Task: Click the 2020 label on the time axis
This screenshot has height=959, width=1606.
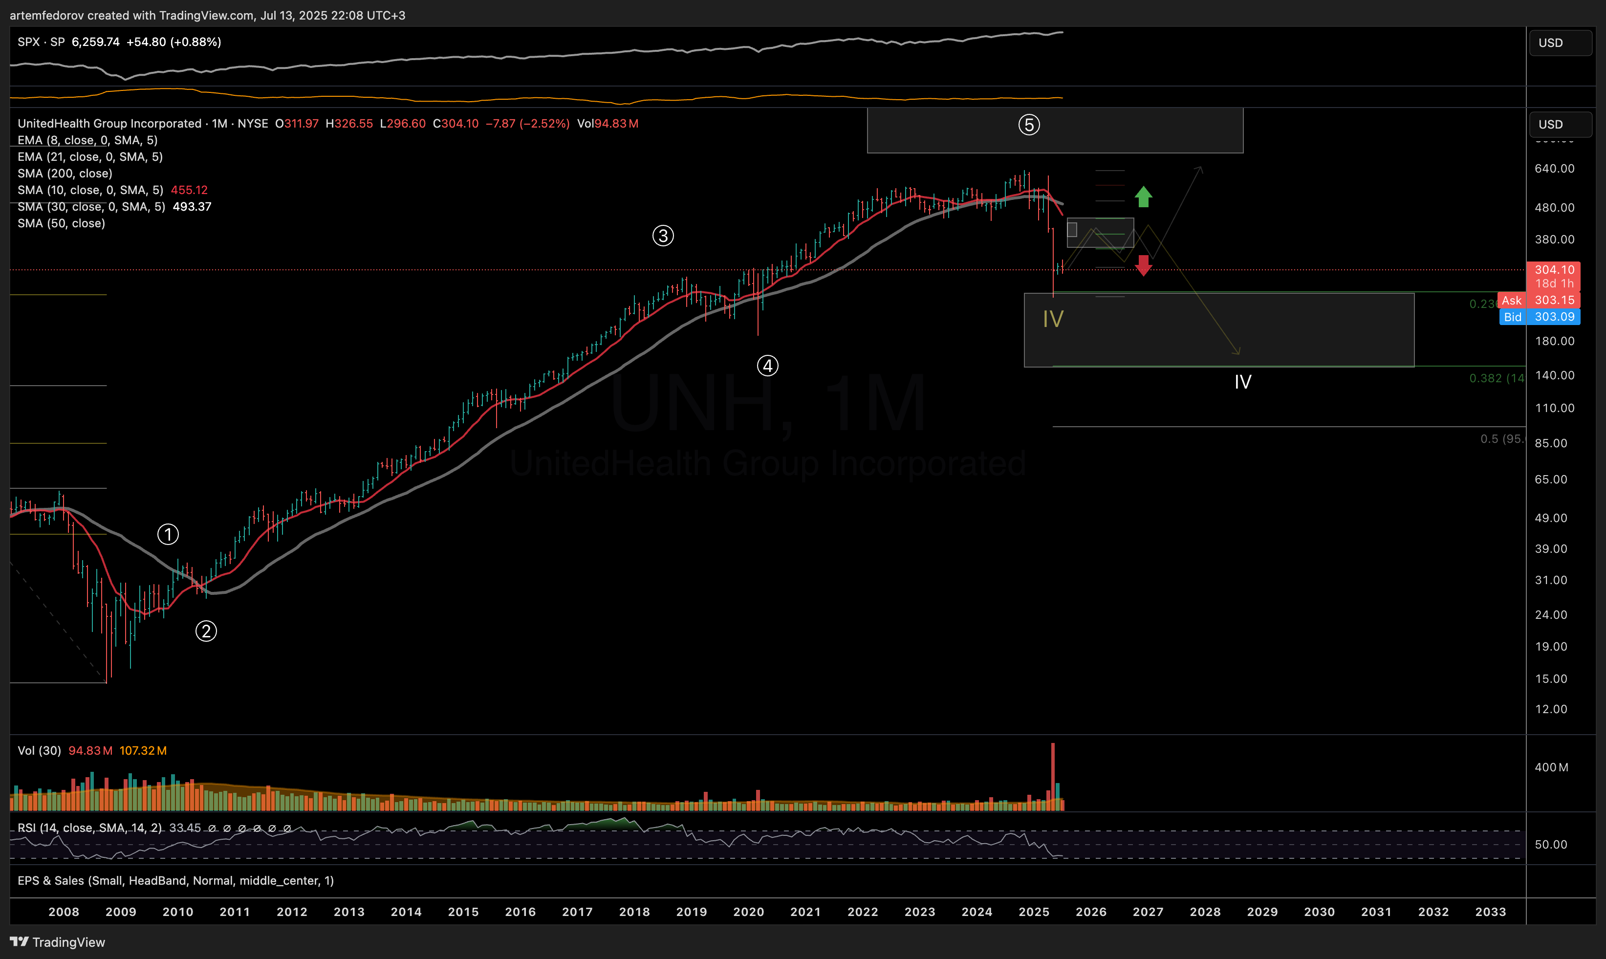Action: click(749, 912)
